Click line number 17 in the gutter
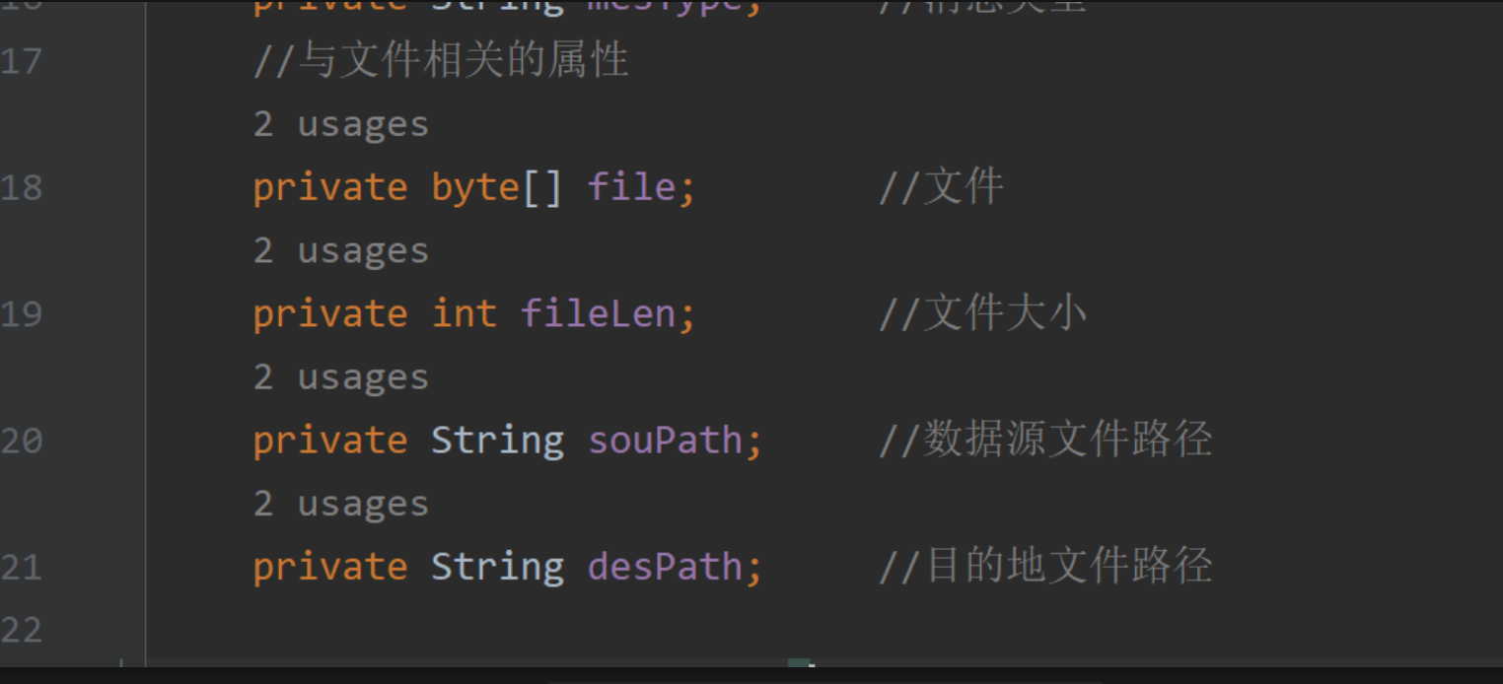This screenshot has height=684, width=1503. tap(21, 61)
